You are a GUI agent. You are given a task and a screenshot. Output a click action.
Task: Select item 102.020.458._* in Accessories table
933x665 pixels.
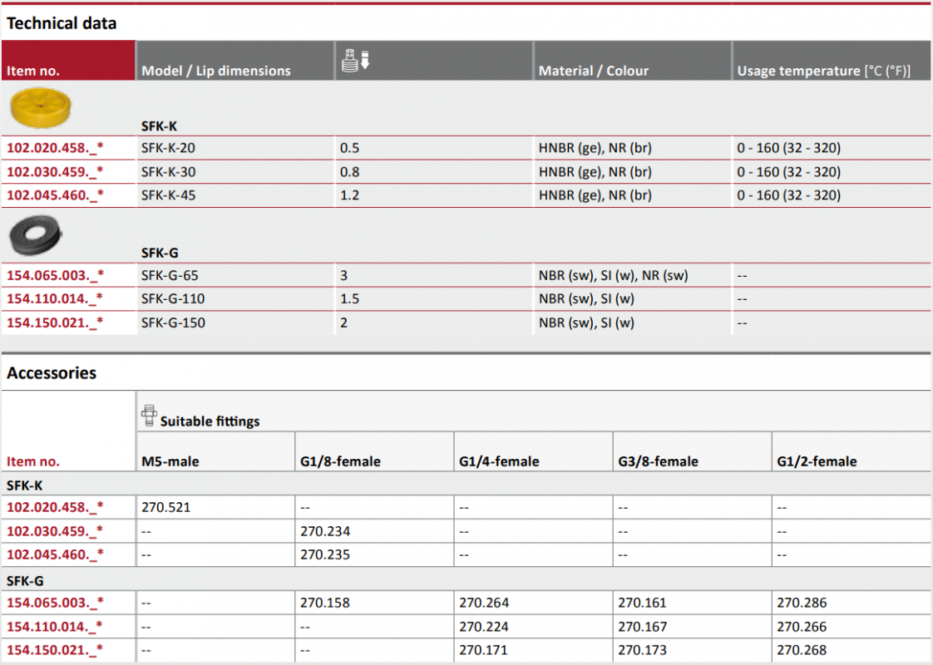coord(55,507)
